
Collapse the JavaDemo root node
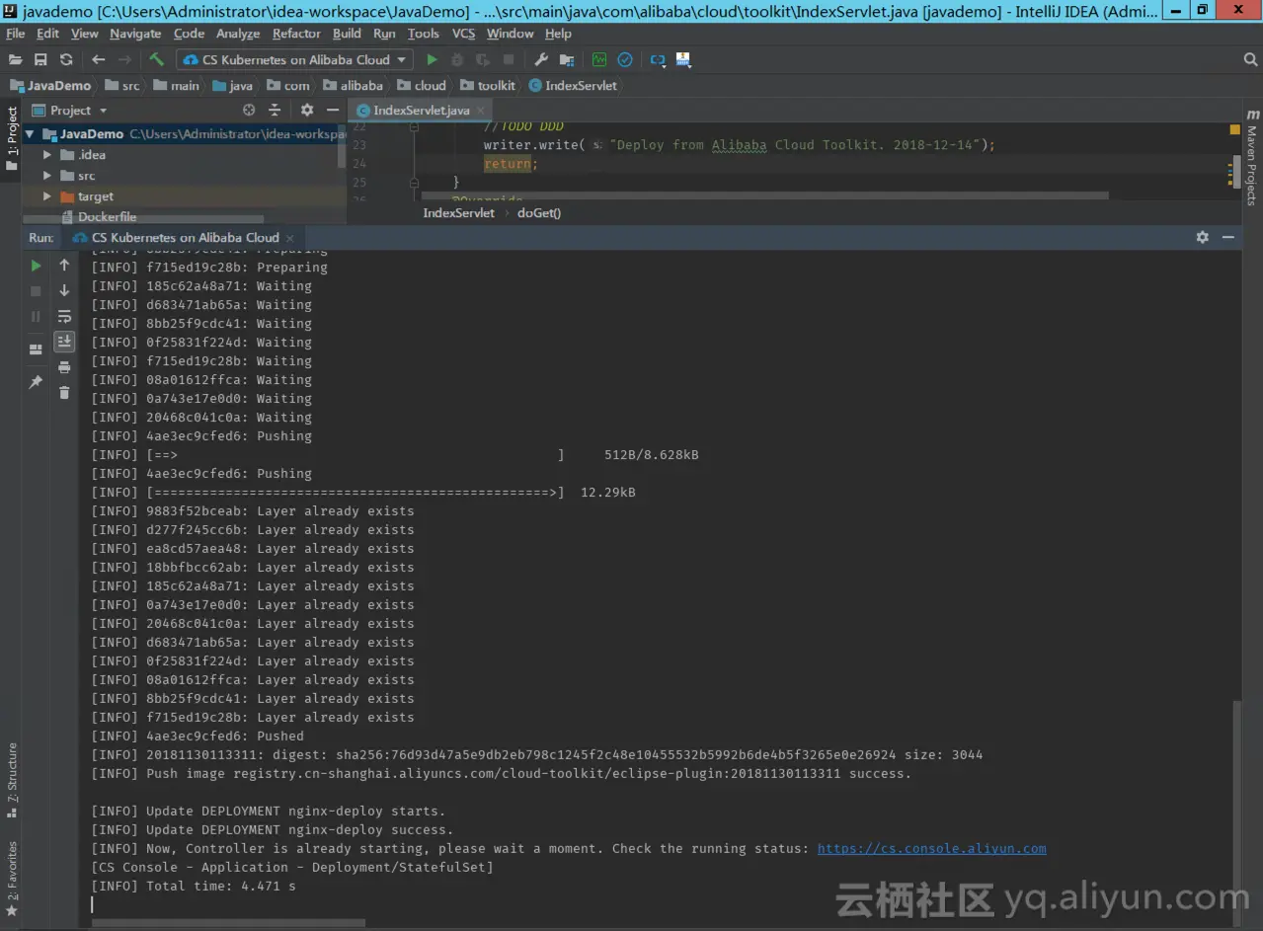point(30,134)
